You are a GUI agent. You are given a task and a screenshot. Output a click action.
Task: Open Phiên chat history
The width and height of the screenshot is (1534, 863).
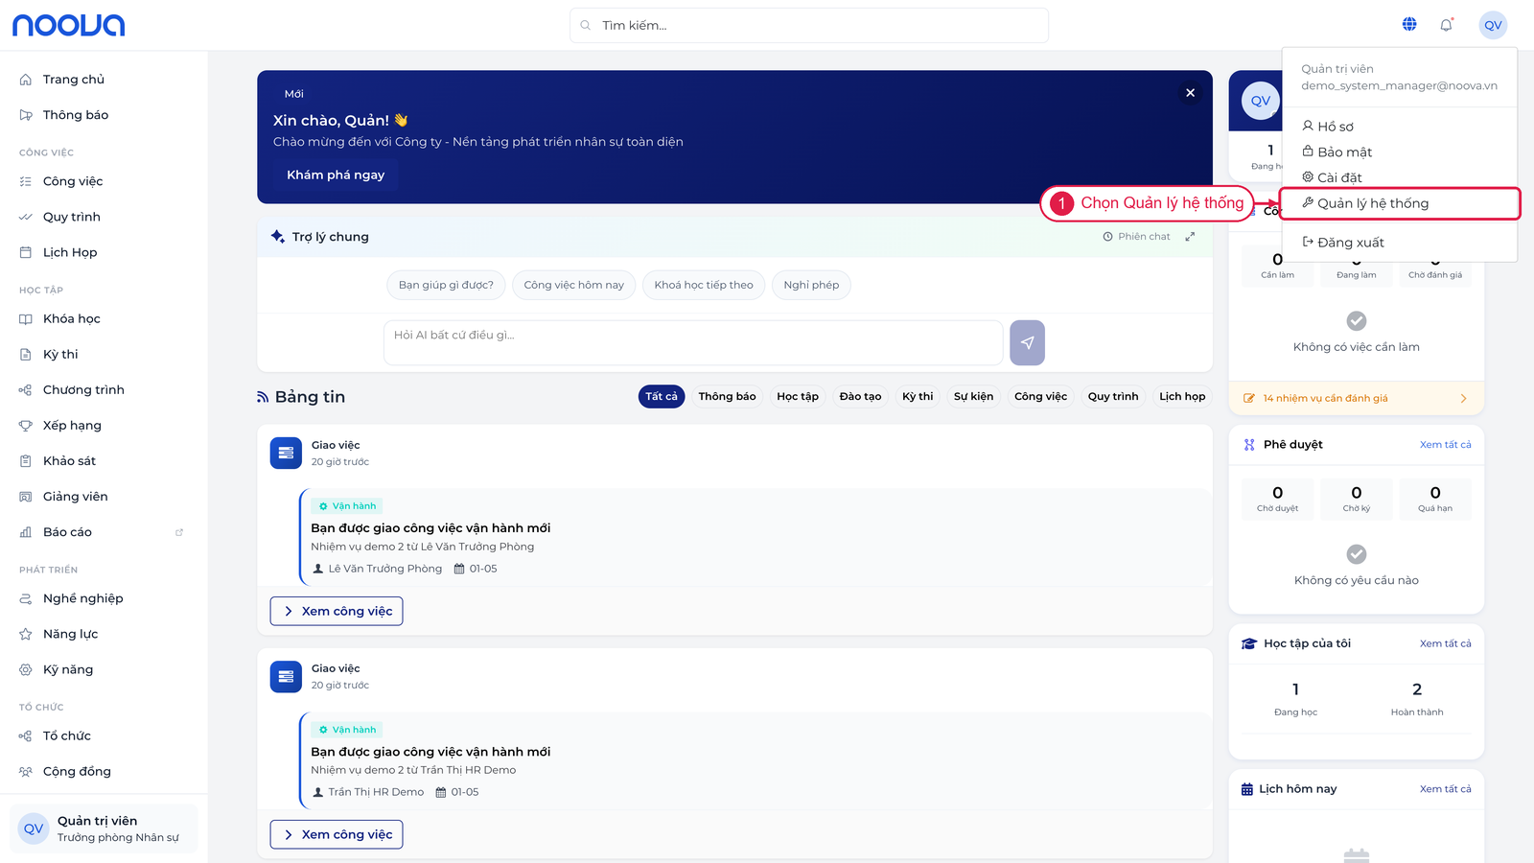click(1136, 237)
